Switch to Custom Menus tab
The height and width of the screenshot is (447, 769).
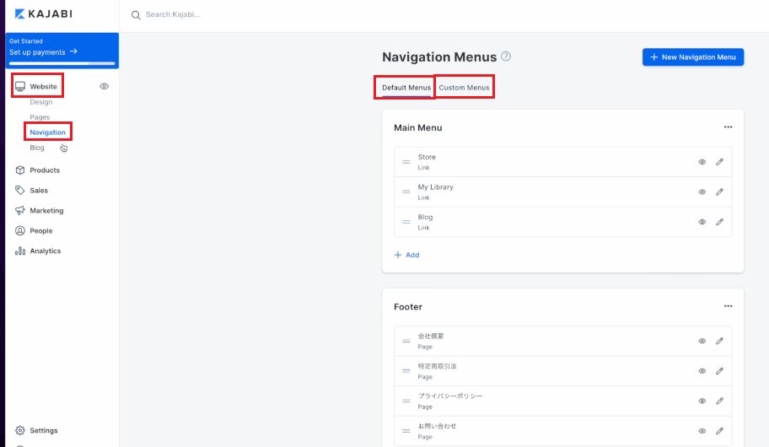(464, 88)
